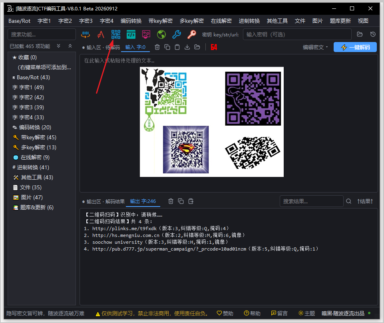Viewport: 384px width, 323px height.
Task: Click the 一键解码 button
Action: (x=355, y=47)
